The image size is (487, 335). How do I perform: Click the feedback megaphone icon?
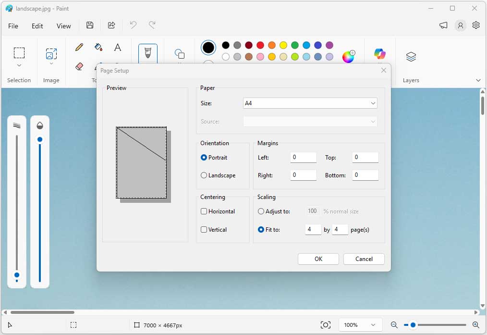click(443, 25)
